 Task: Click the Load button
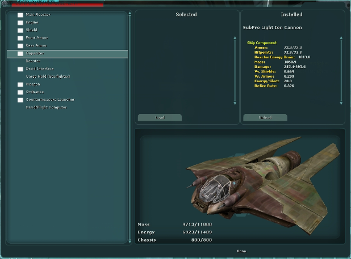click(x=160, y=117)
